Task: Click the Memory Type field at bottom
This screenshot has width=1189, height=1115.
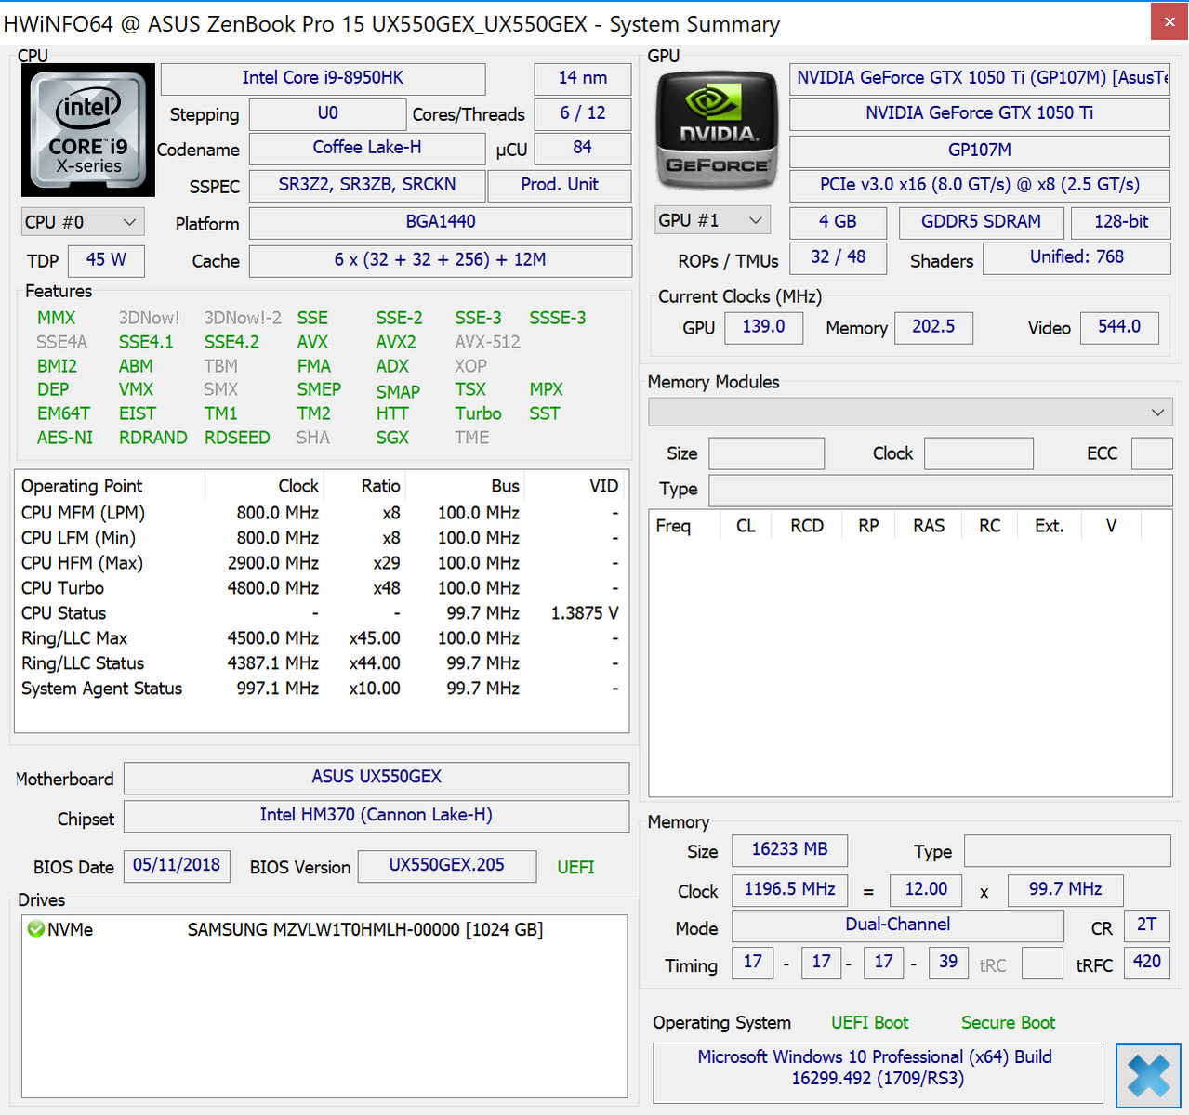Action: click(x=1067, y=850)
